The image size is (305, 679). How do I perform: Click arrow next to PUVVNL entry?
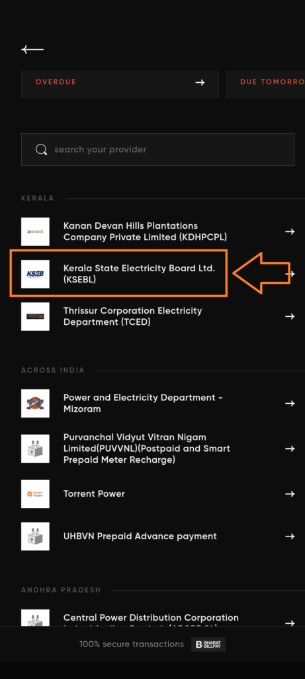[290, 449]
